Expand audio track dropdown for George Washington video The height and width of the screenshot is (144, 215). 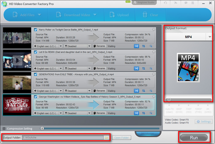coord(61,113)
